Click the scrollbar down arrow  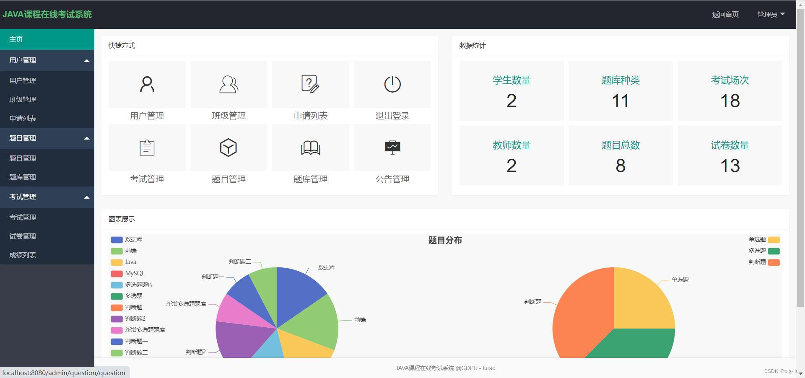pyautogui.click(x=800, y=373)
